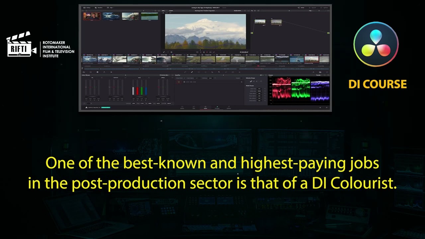Open project settings gear icon
This screenshot has width=425, height=239.
click(x=327, y=108)
